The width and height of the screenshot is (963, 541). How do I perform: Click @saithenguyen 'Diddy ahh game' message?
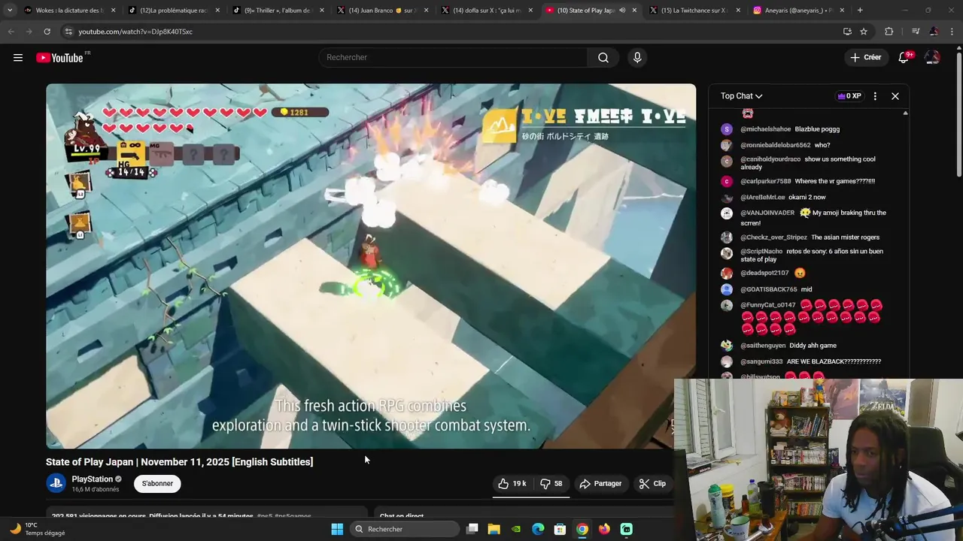point(813,346)
